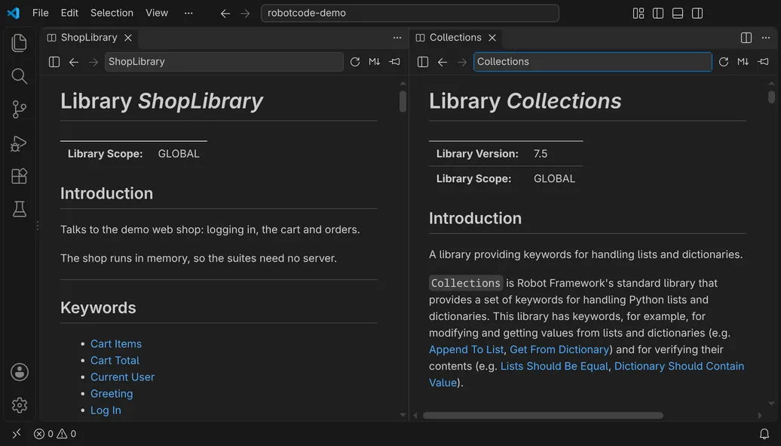Screen dimensions: 781x446
Task: Close the Collections tab
Action: tap(492, 38)
